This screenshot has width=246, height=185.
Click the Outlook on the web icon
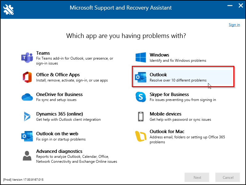coord(27,136)
